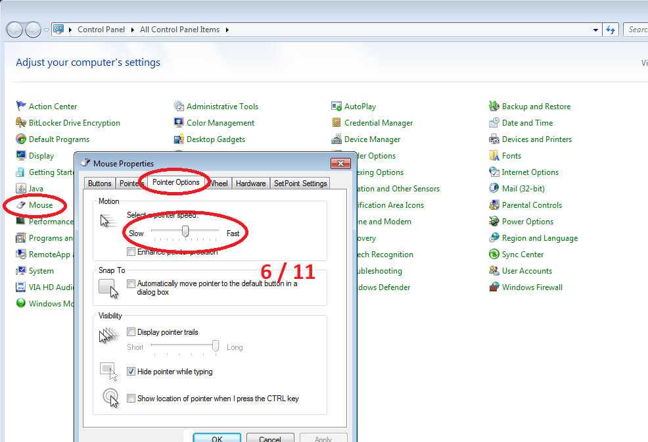The height and width of the screenshot is (442, 648).
Task: Toggle Display pointer trails checkbox
Action: point(131,332)
